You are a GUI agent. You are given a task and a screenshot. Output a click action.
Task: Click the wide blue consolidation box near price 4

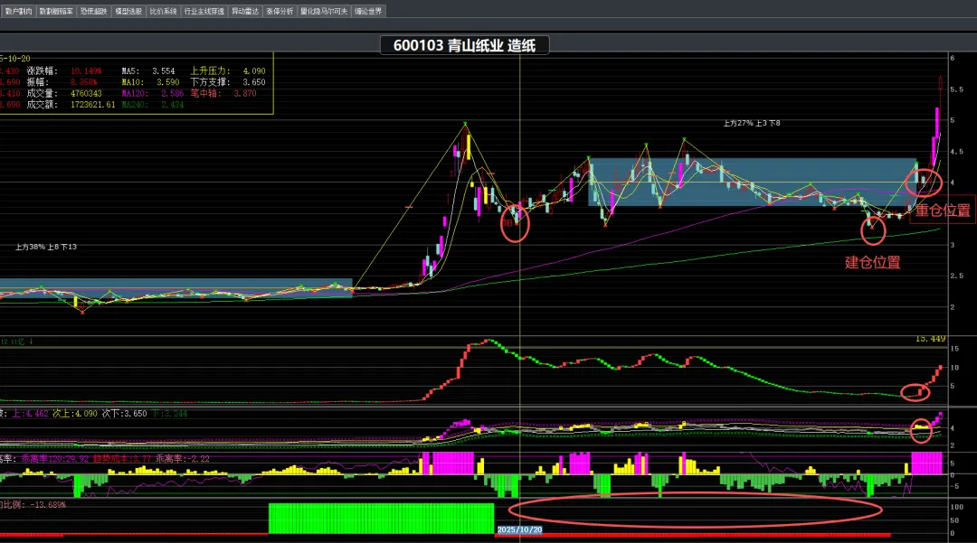pyautogui.click(x=752, y=183)
